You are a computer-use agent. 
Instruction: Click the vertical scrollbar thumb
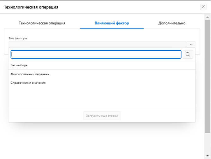click(x=208, y=76)
